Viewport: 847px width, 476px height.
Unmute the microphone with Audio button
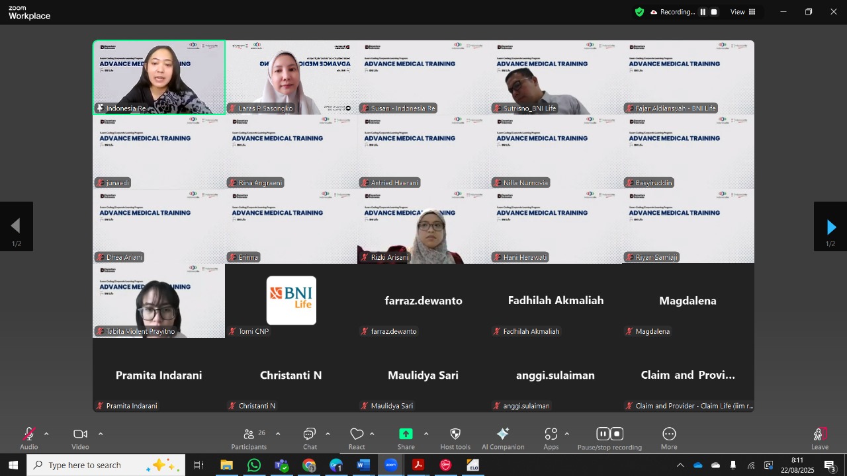(x=29, y=438)
